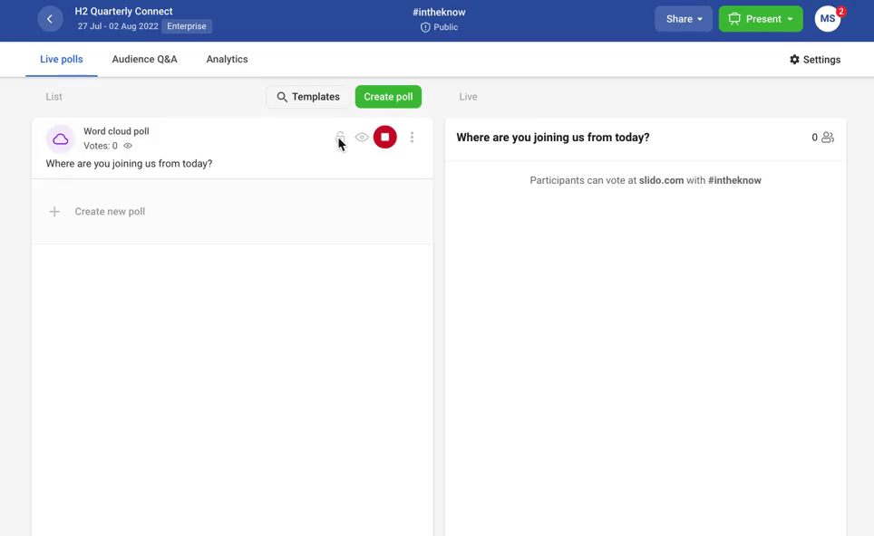Click the #intheknow event code in header

coord(439,13)
